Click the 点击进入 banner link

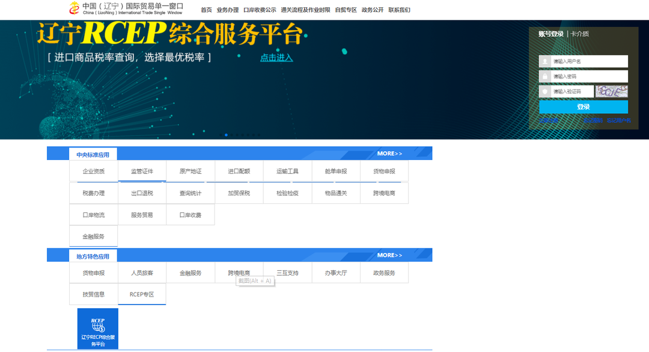276,58
